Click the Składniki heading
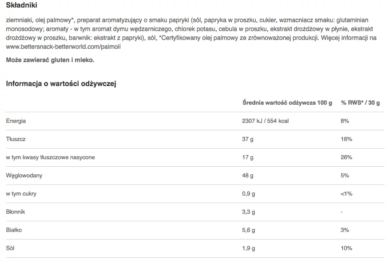392x259 pixels. pyautogui.click(x=21, y=5)
